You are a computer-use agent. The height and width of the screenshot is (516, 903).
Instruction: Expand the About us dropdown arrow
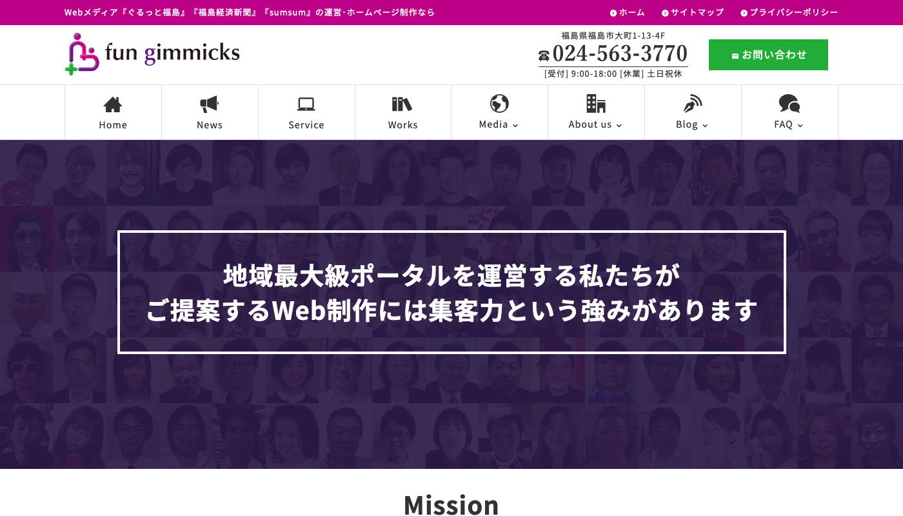(619, 126)
